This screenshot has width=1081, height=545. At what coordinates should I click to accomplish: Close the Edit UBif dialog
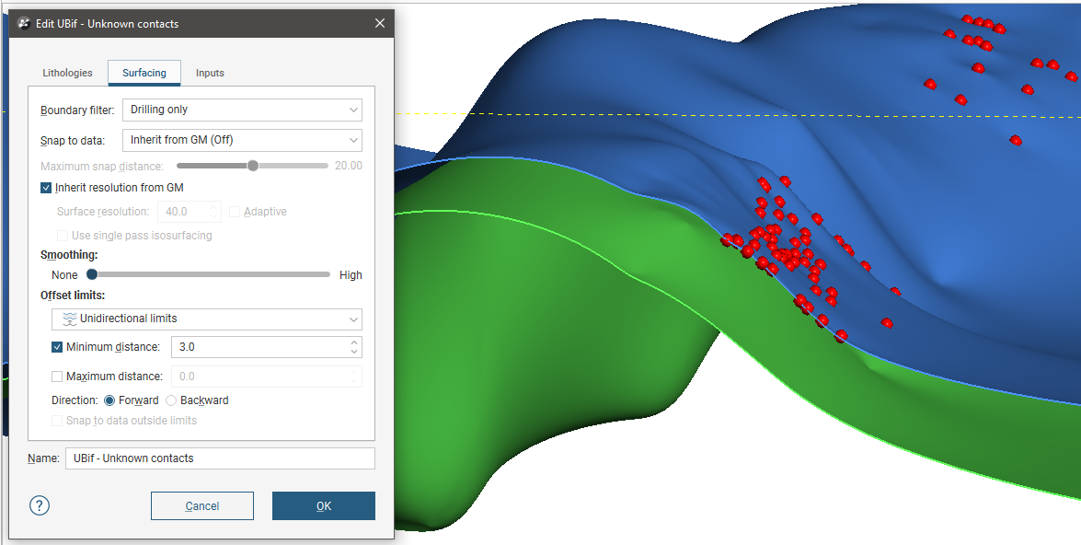coord(379,23)
